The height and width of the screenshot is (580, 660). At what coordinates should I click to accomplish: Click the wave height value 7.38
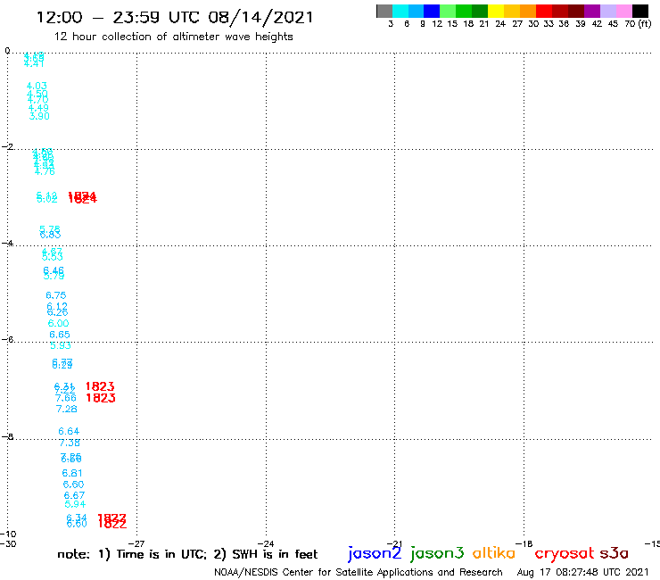tap(70, 443)
